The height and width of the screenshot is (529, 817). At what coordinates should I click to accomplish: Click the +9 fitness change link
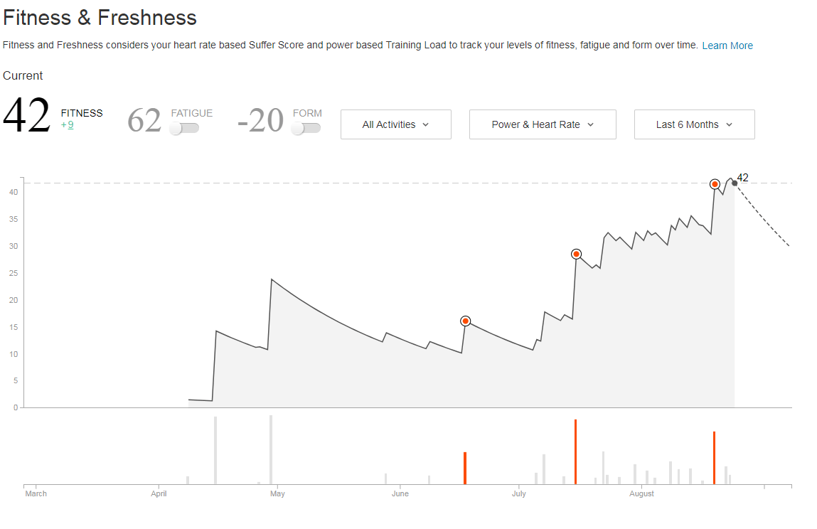pyautogui.click(x=68, y=125)
